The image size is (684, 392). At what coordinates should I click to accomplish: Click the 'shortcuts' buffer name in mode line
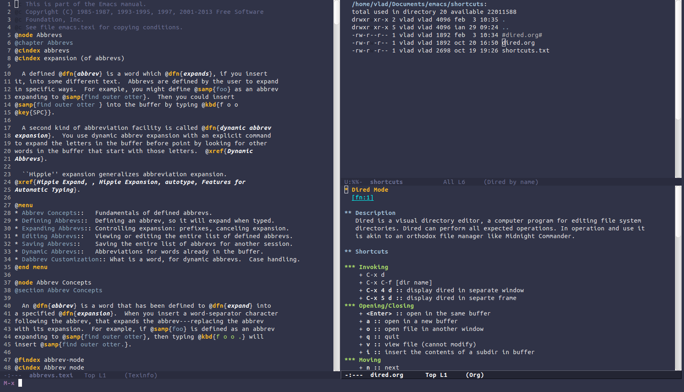386,182
